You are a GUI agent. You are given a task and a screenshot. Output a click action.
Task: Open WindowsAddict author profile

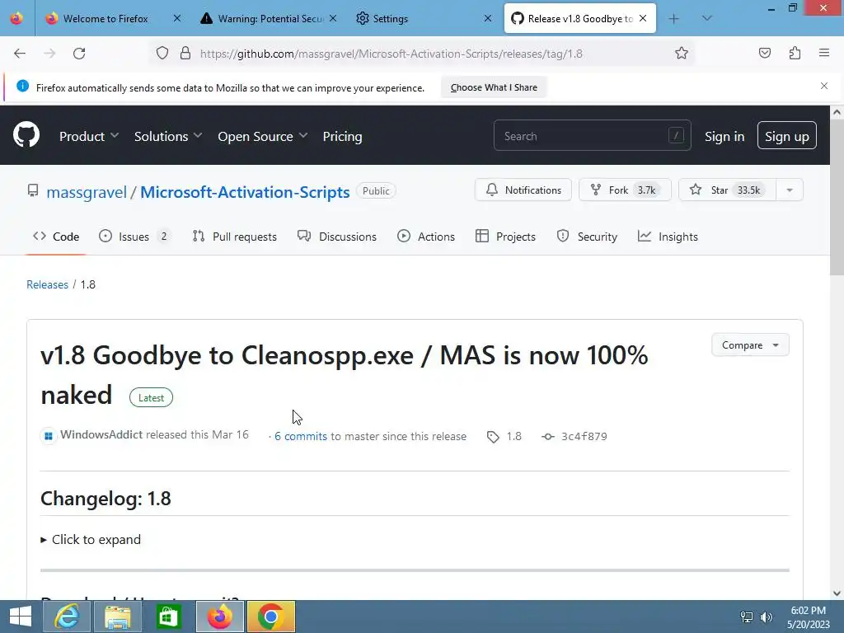pyautogui.click(x=101, y=435)
